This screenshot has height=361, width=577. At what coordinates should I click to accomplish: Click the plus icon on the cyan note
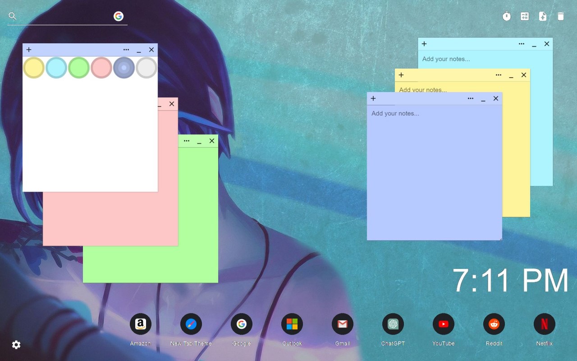tap(424, 44)
